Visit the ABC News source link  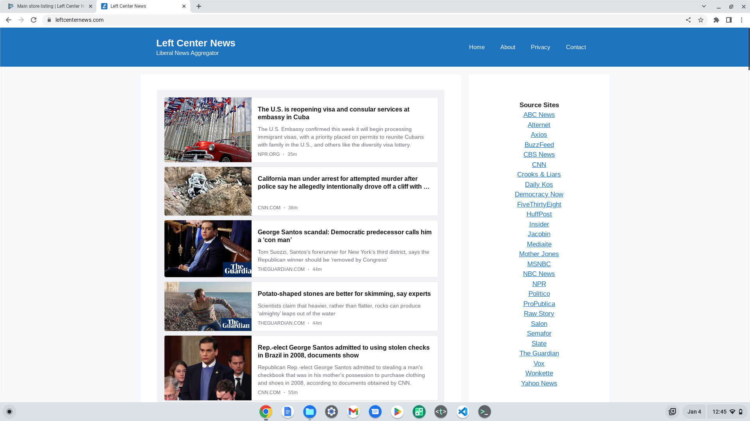539,115
